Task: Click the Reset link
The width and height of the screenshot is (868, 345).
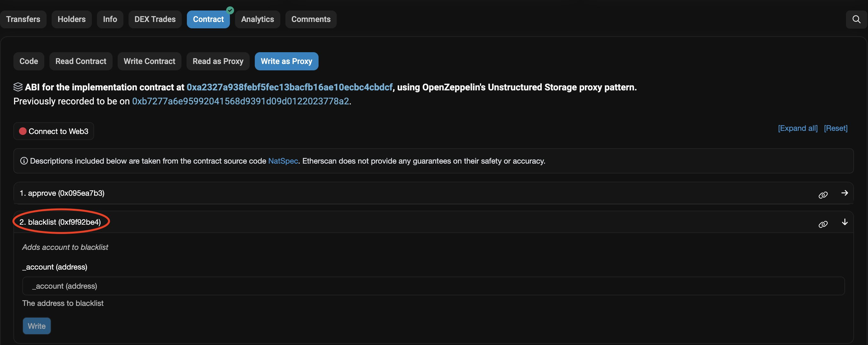Action: pos(835,128)
